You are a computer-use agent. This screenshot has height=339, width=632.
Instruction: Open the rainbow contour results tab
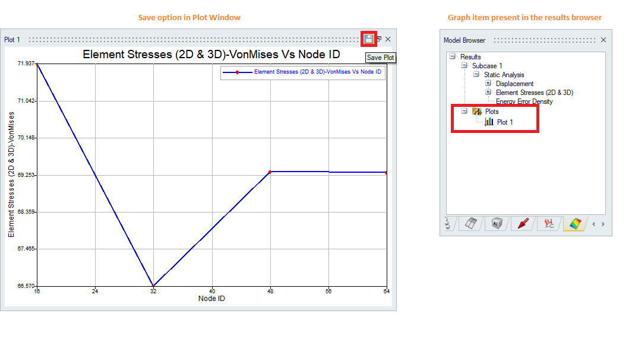pyautogui.click(x=575, y=224)
